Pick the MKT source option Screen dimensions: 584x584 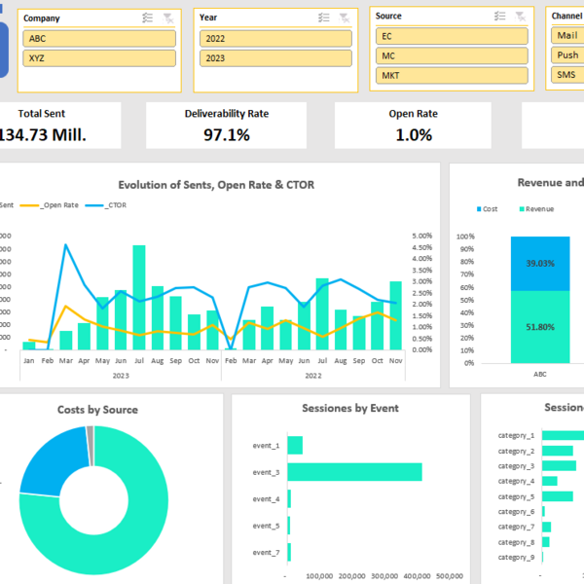(452, 76)
